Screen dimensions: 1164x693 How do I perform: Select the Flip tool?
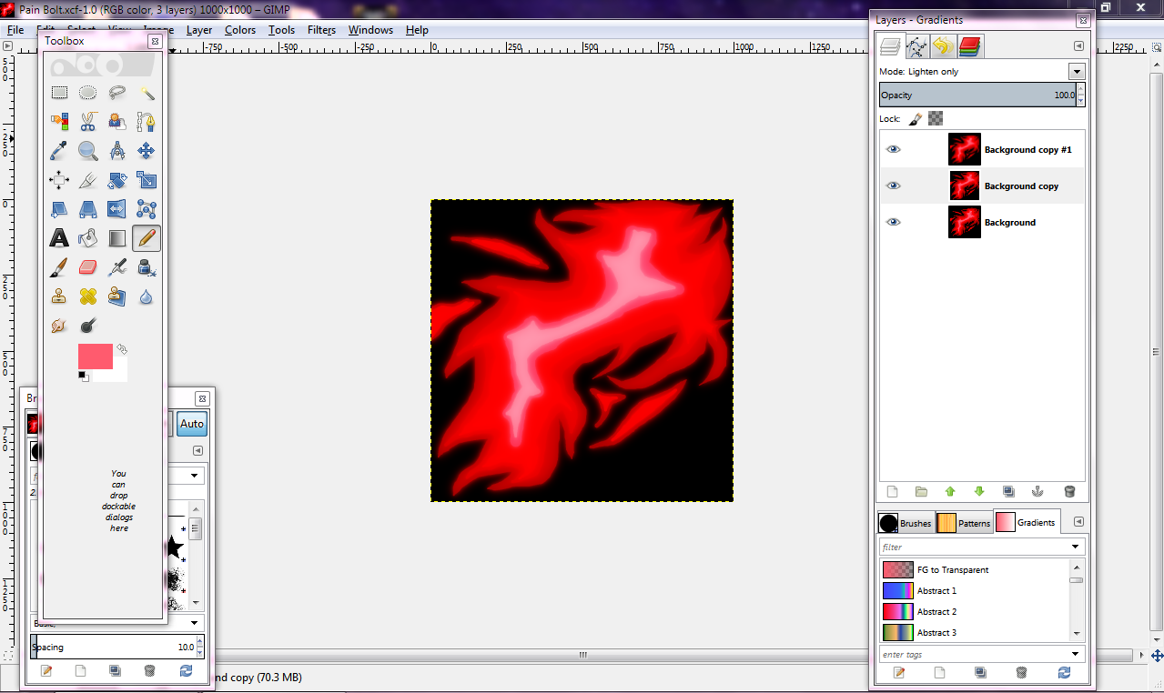click(x=117, y=209)
